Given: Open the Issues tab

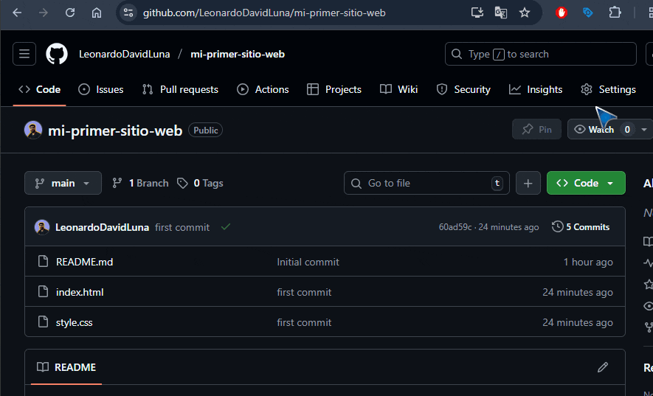Looking at the screenshot, I should point(101,89).
